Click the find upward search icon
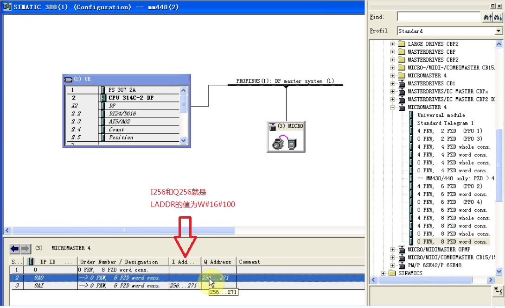Viewport: 505px width, 308px height. 487,17
